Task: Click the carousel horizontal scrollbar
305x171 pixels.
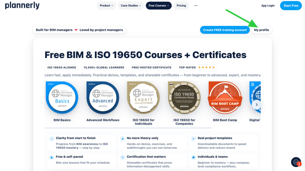Action: coord(128,128)
